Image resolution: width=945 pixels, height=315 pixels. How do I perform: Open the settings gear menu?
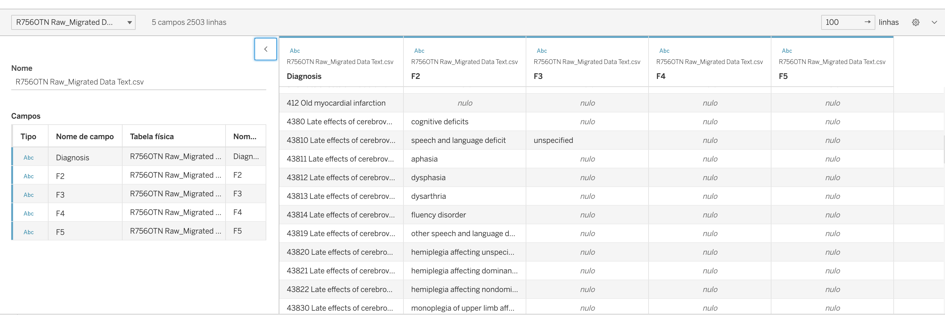point(916,22)
